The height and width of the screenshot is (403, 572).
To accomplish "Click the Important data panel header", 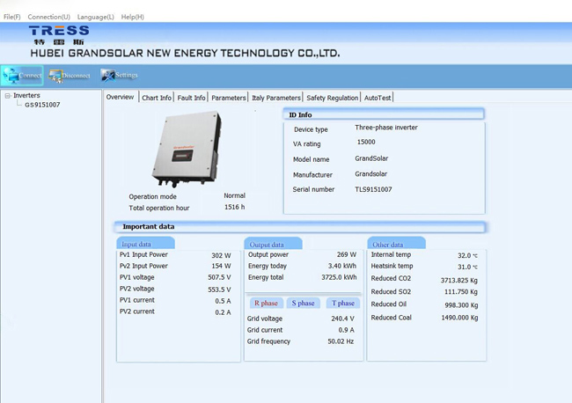I will (300, 226).
